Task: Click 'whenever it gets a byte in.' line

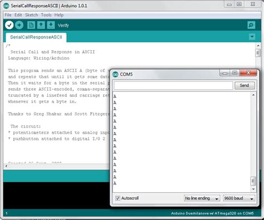Action: click(x=42, y=101)
